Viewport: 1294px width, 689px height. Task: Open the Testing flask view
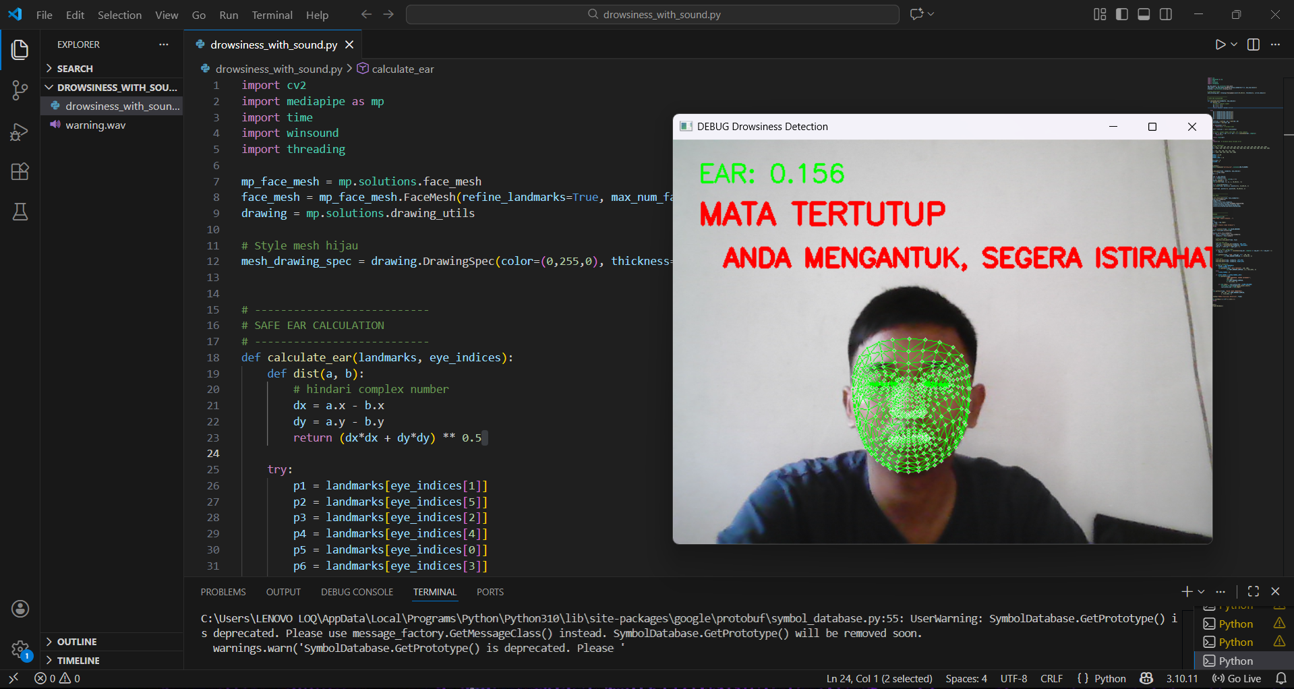[20, 212]
